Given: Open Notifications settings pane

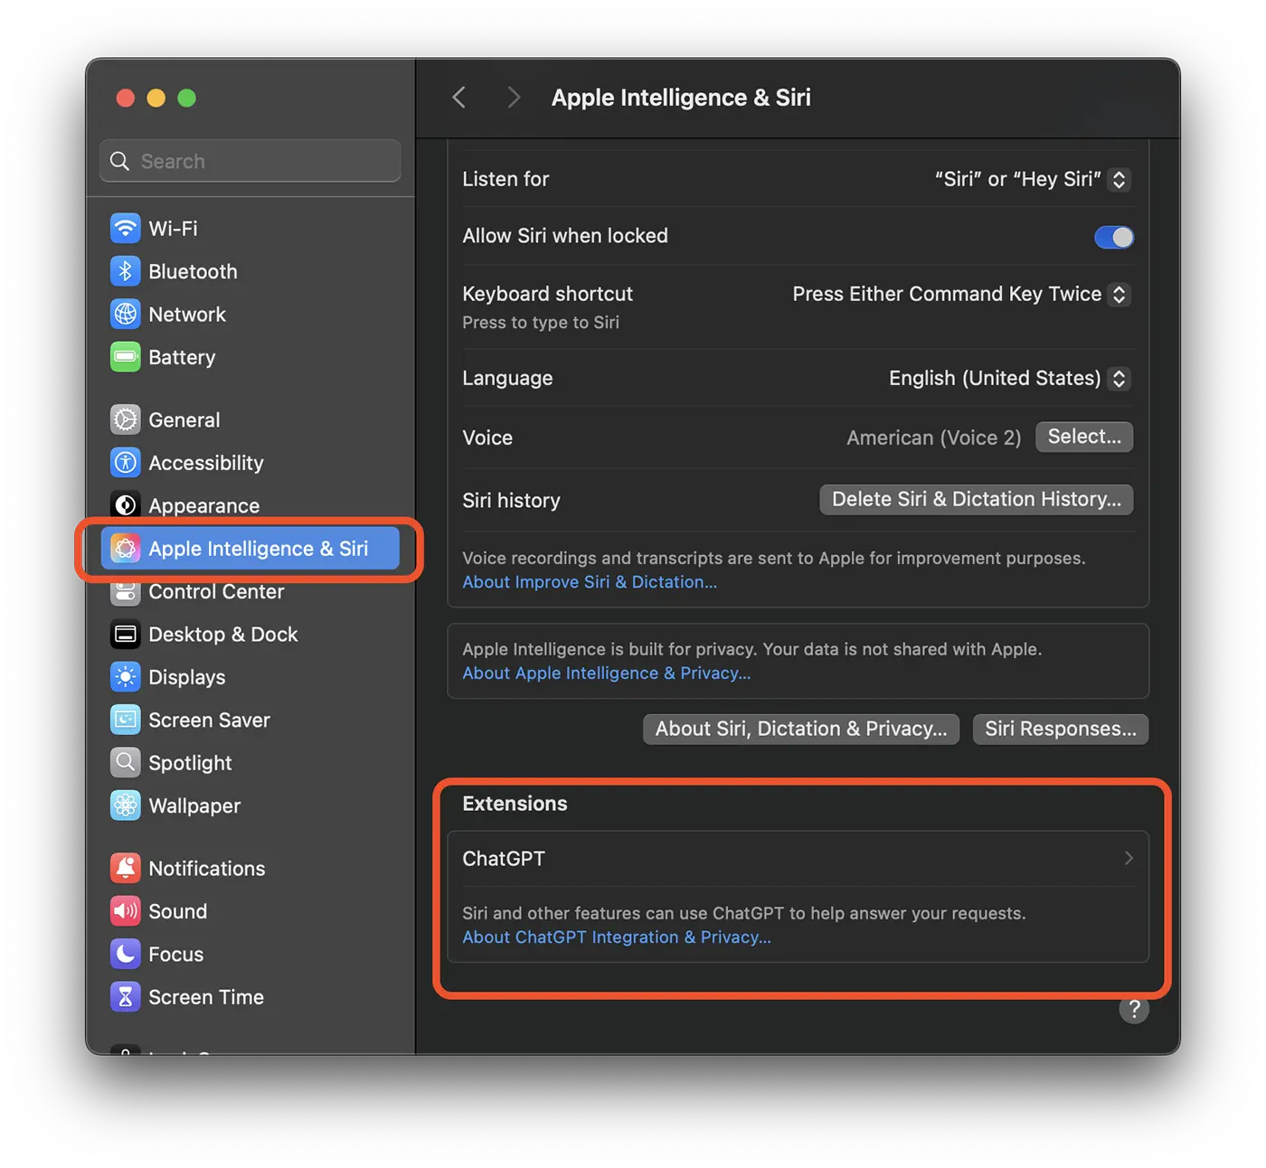Looking at the screenshot, I should coord(250,869).
